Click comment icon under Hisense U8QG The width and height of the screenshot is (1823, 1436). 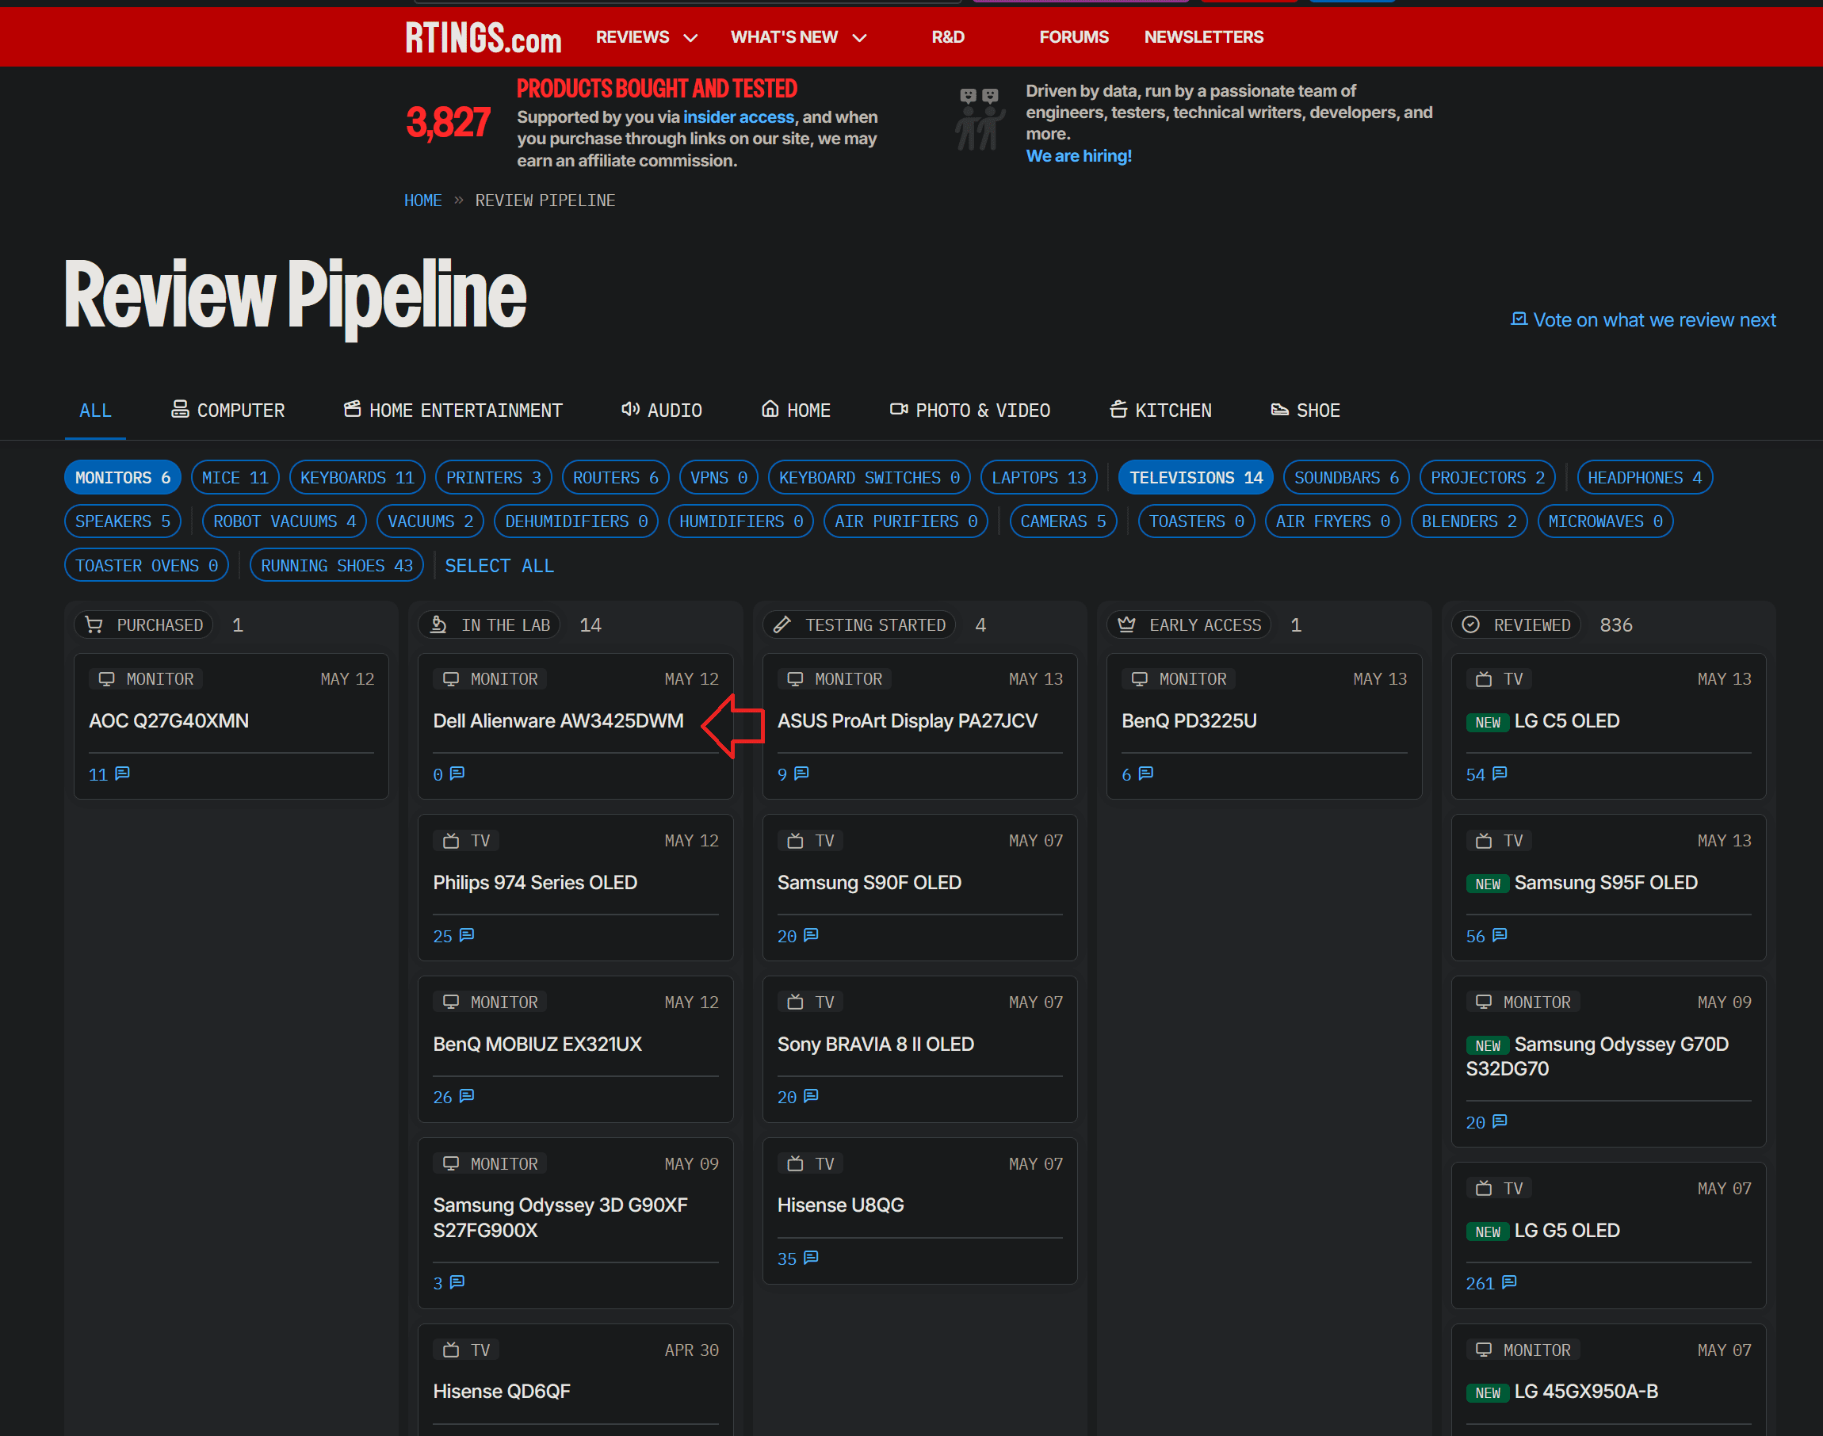(x=812, y=1258)
